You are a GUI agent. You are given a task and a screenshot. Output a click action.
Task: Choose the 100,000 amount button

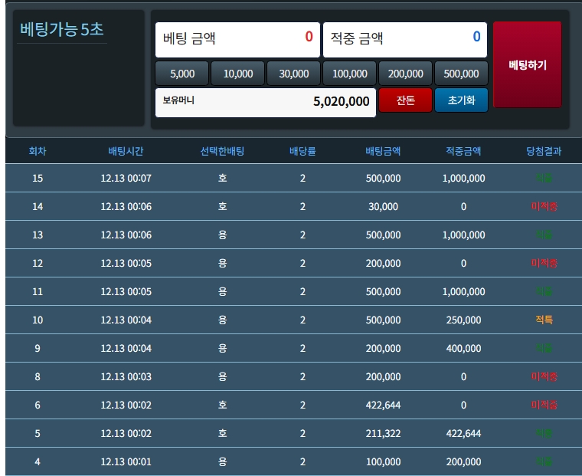point(349,74)
